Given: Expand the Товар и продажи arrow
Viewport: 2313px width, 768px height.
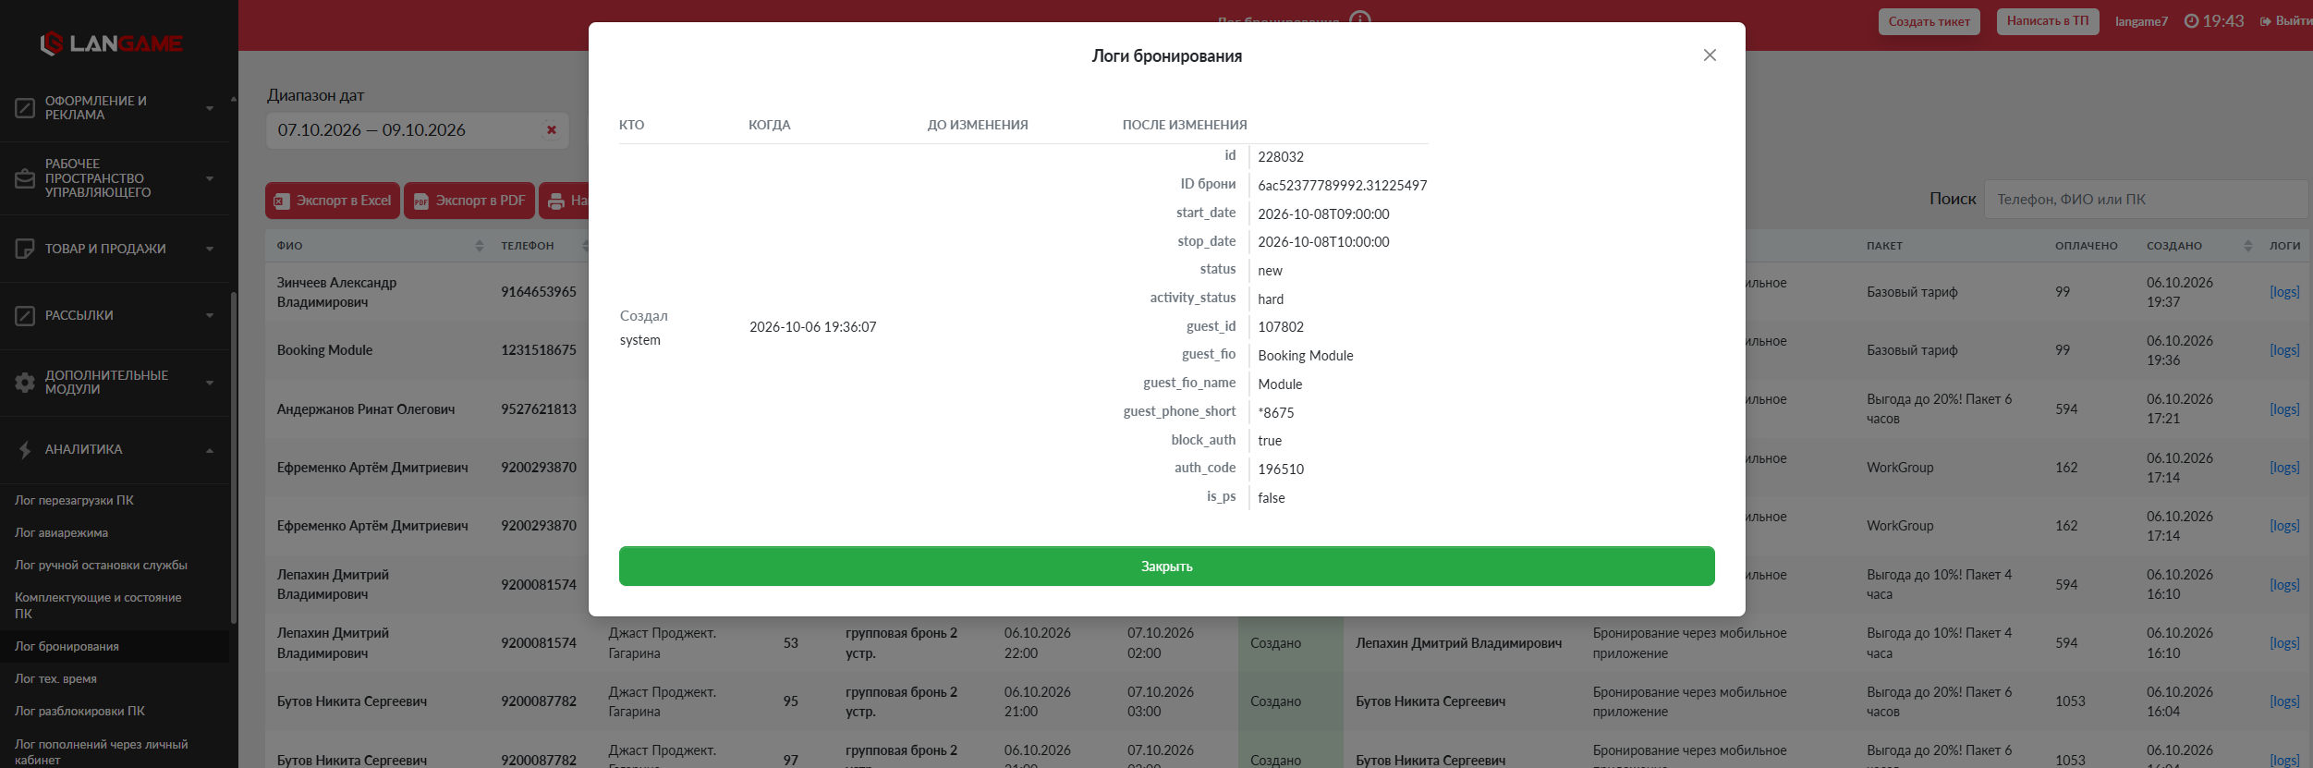Looking at the screenshot, I should [x=210, y=249].
